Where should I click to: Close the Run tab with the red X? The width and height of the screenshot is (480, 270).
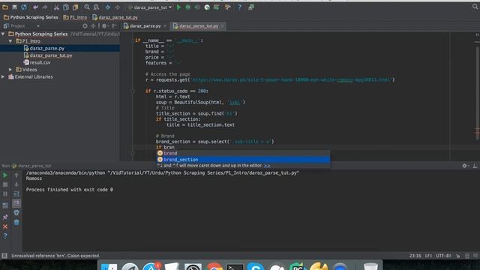(5, 226)
